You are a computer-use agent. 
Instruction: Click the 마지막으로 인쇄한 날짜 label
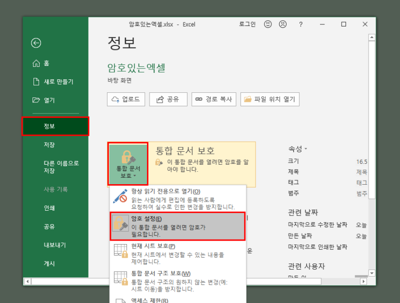317,247
